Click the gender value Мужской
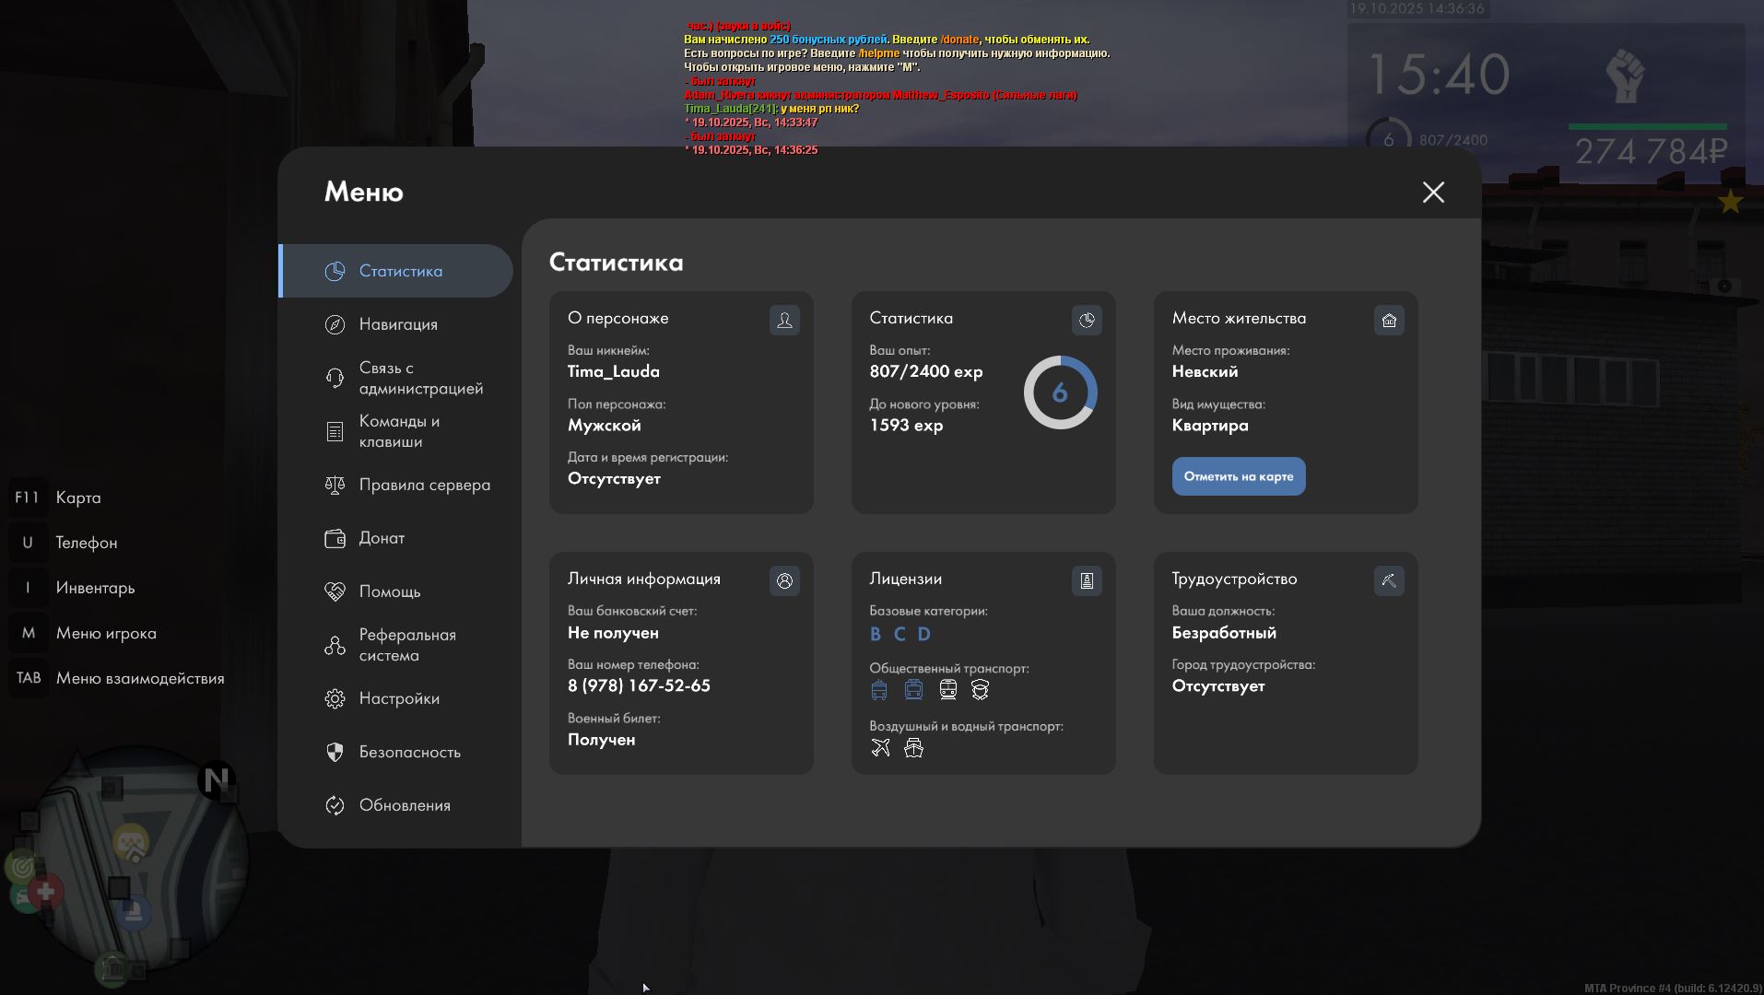This screenshot has height=995, width=1764. 605,425
